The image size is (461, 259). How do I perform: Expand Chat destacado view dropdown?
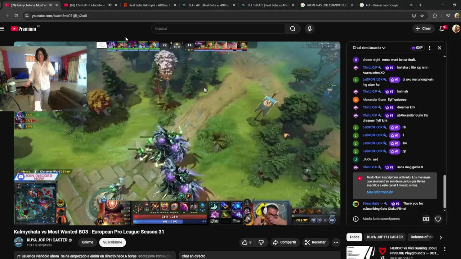click(x=369, y=47)
